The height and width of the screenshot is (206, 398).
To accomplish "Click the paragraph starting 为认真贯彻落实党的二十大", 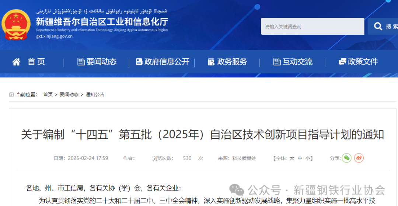I will (x=207, y=201).
